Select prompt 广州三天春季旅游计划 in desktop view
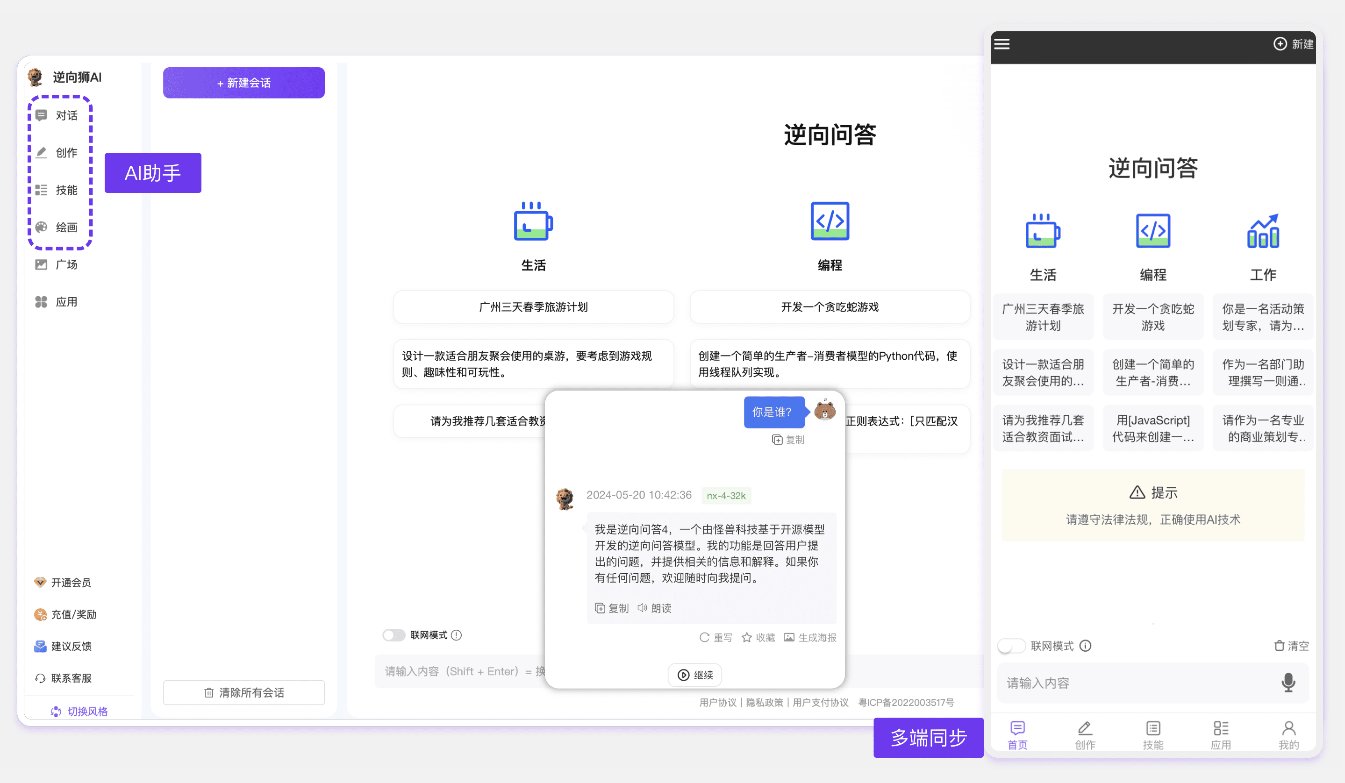Viewport: 1345px width, 783px height. coord(533,306)
